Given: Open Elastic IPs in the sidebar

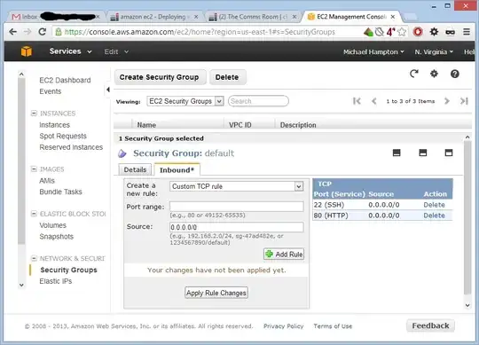Looking at the screenshot, I should point(55,281).
